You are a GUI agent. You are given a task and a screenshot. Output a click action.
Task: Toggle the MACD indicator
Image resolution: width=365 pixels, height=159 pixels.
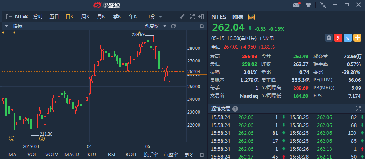[x=72, y=155]
